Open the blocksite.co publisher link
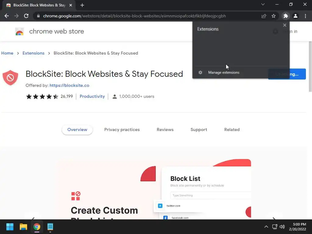The image size is (312, 234). click(x=69, y=85)
